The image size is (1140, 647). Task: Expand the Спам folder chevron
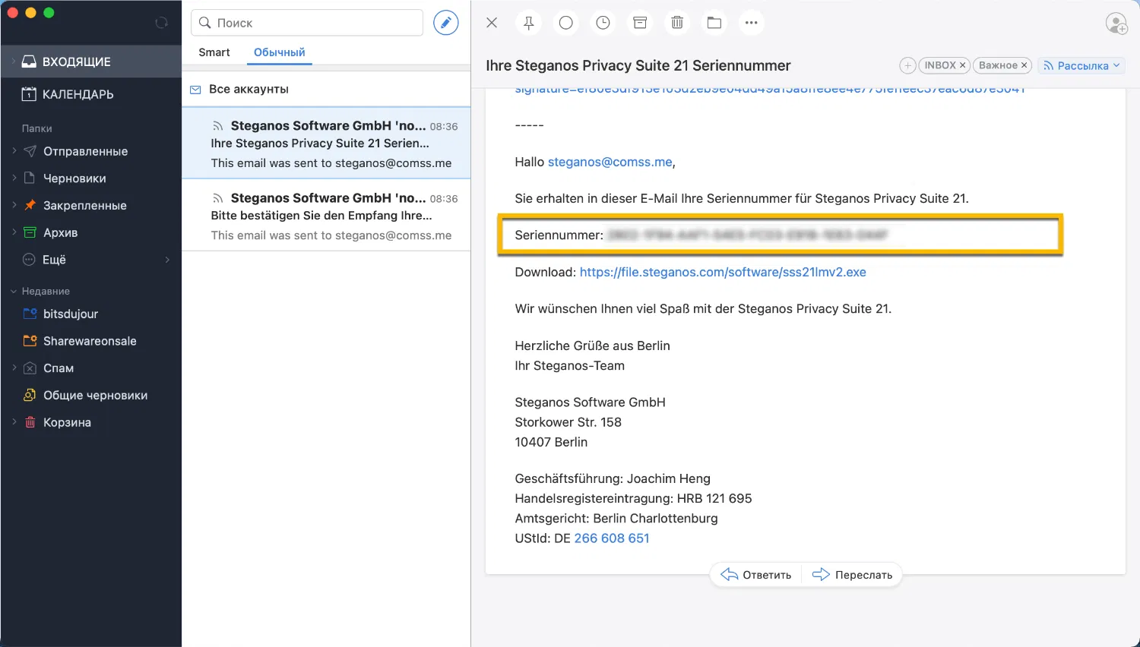14,368
